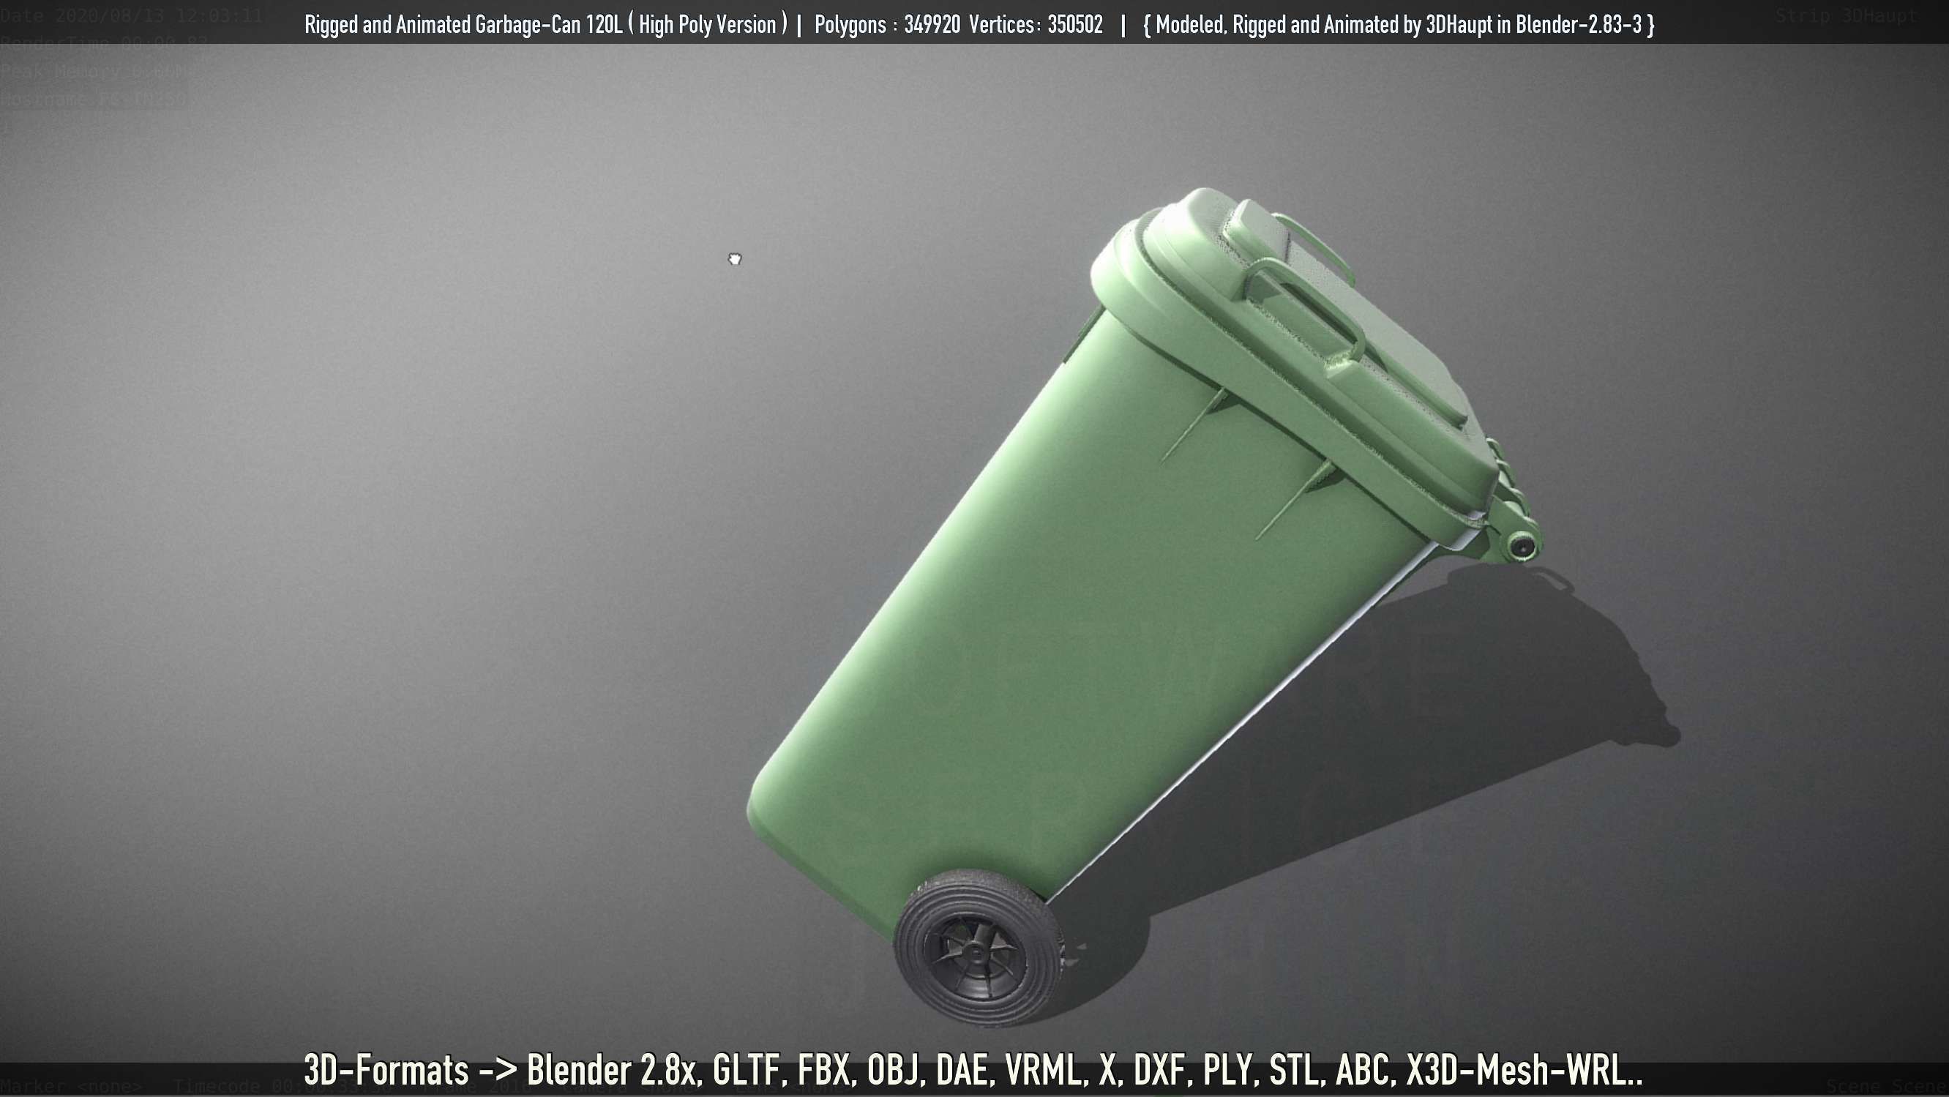
Task: Click the title "Rigged and Animated Garbage-Can 120L"
Action: 463,25
